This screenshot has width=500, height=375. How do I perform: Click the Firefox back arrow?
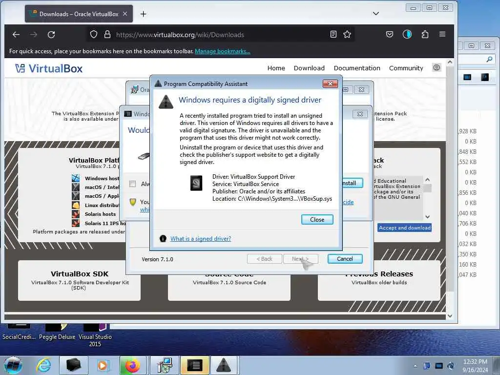point(16,35)
